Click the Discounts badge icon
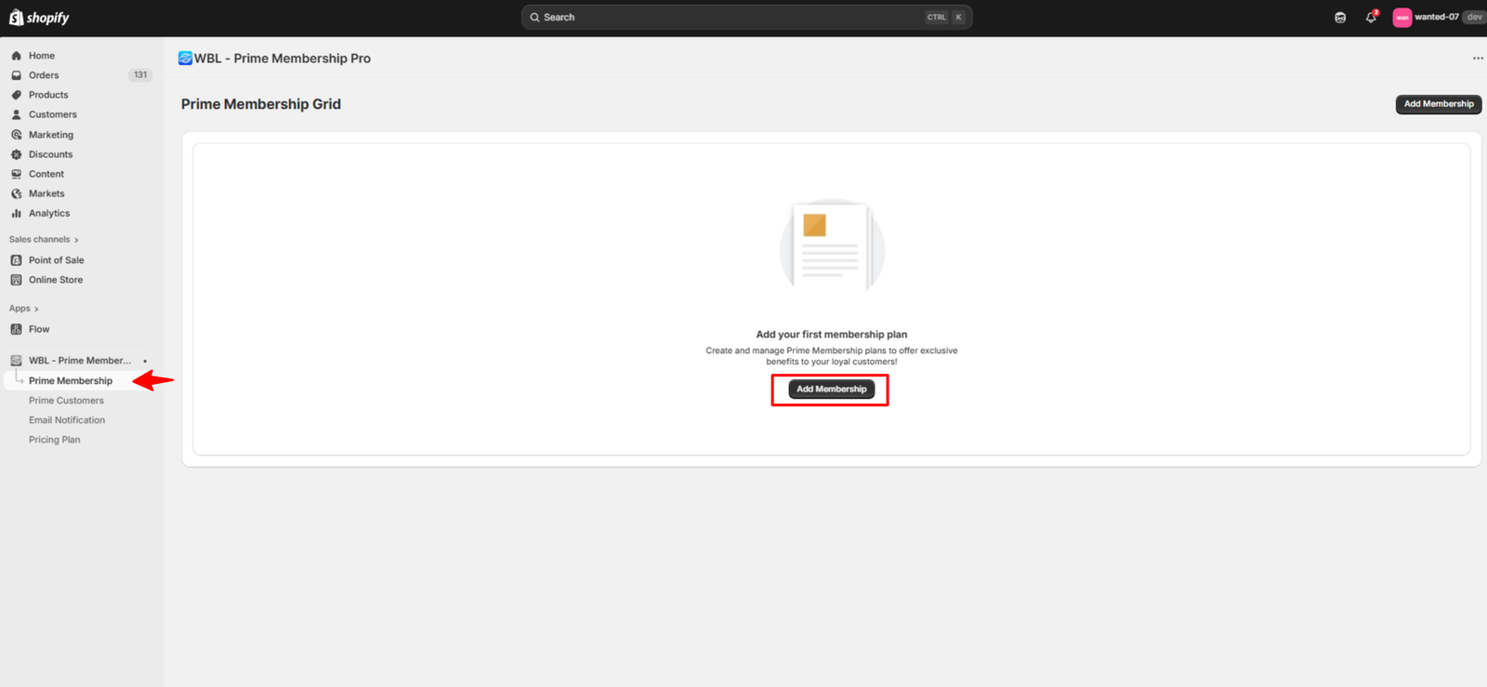 pos(16,154)
